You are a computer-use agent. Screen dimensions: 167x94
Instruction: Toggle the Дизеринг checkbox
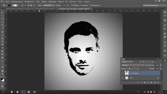click(81, 5)
